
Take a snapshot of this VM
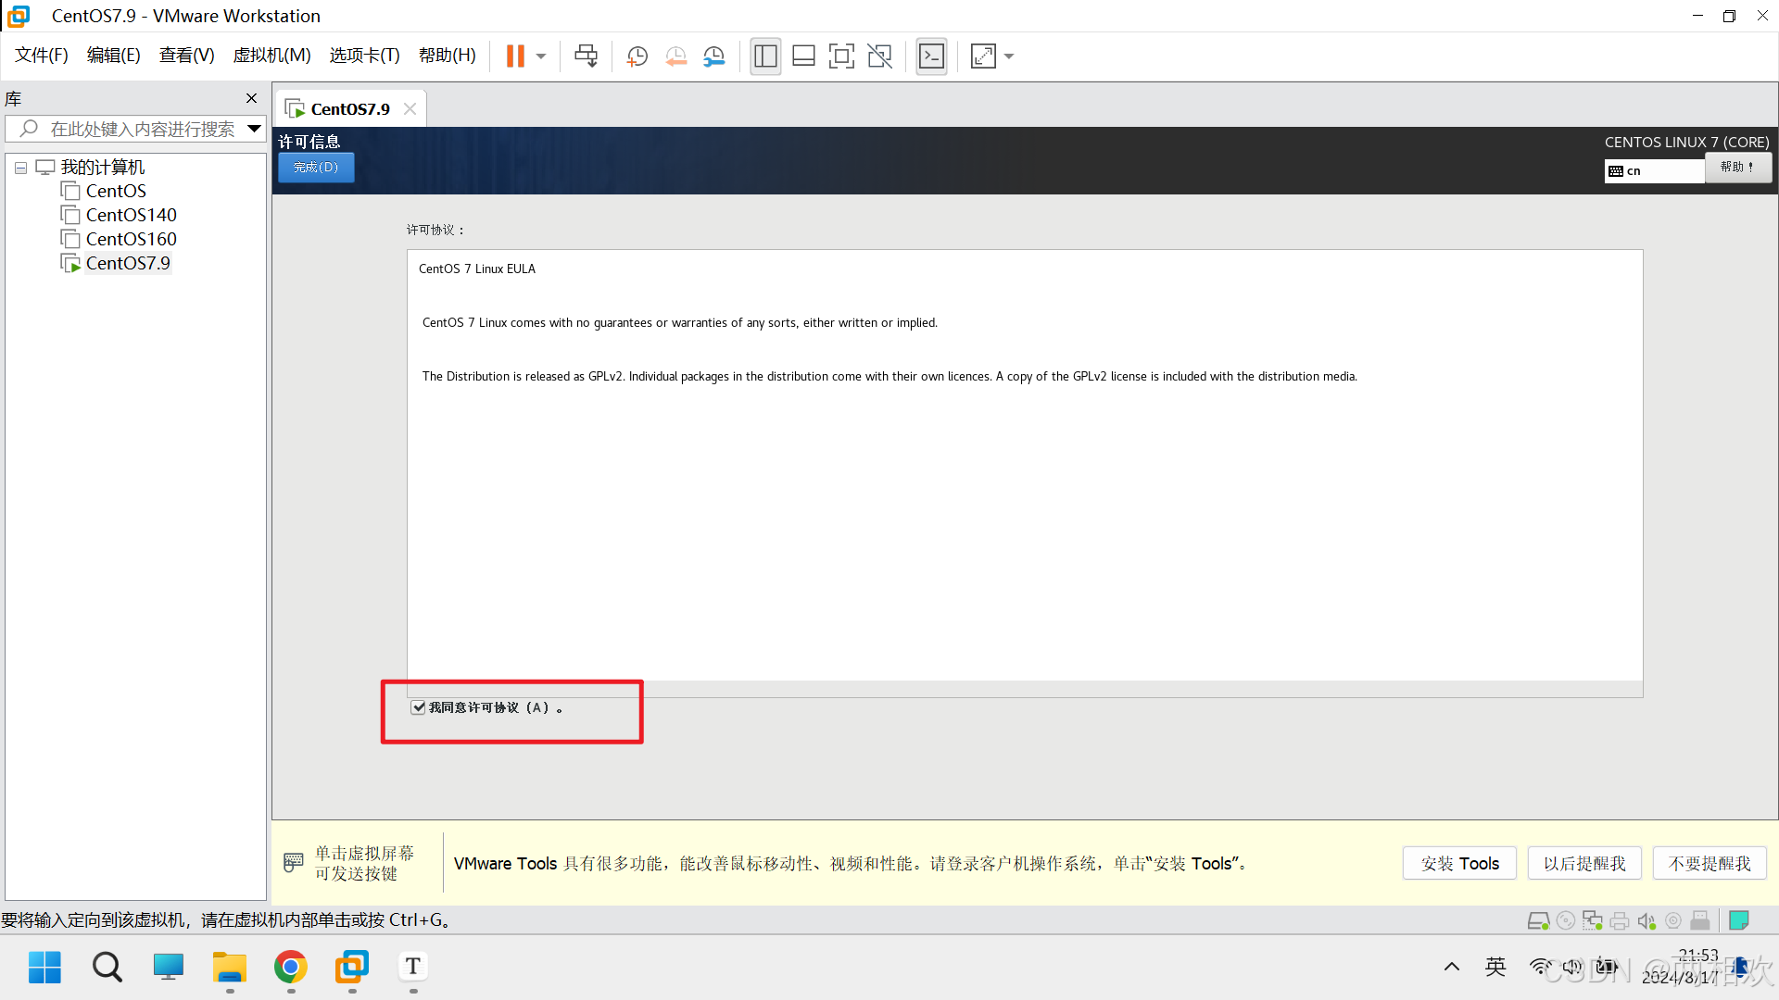click(x=637, y=56)
